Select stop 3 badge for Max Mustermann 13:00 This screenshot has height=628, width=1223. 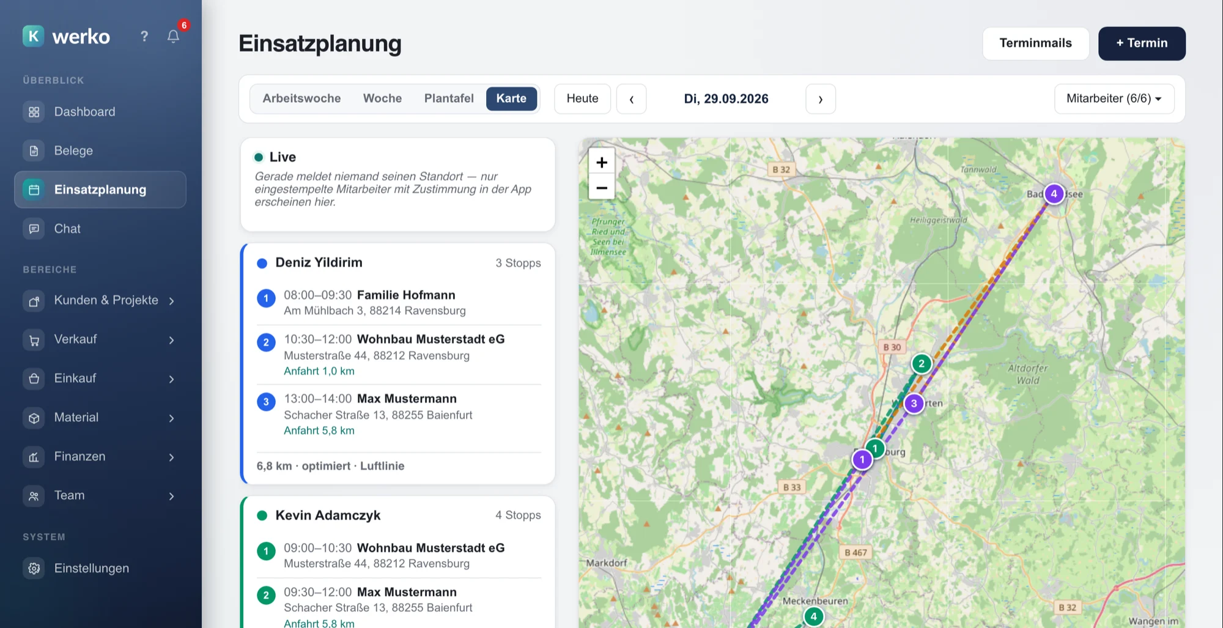pos(266,402)
